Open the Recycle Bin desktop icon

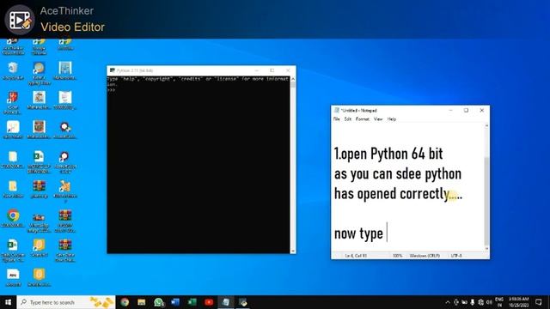coord(13,71)
